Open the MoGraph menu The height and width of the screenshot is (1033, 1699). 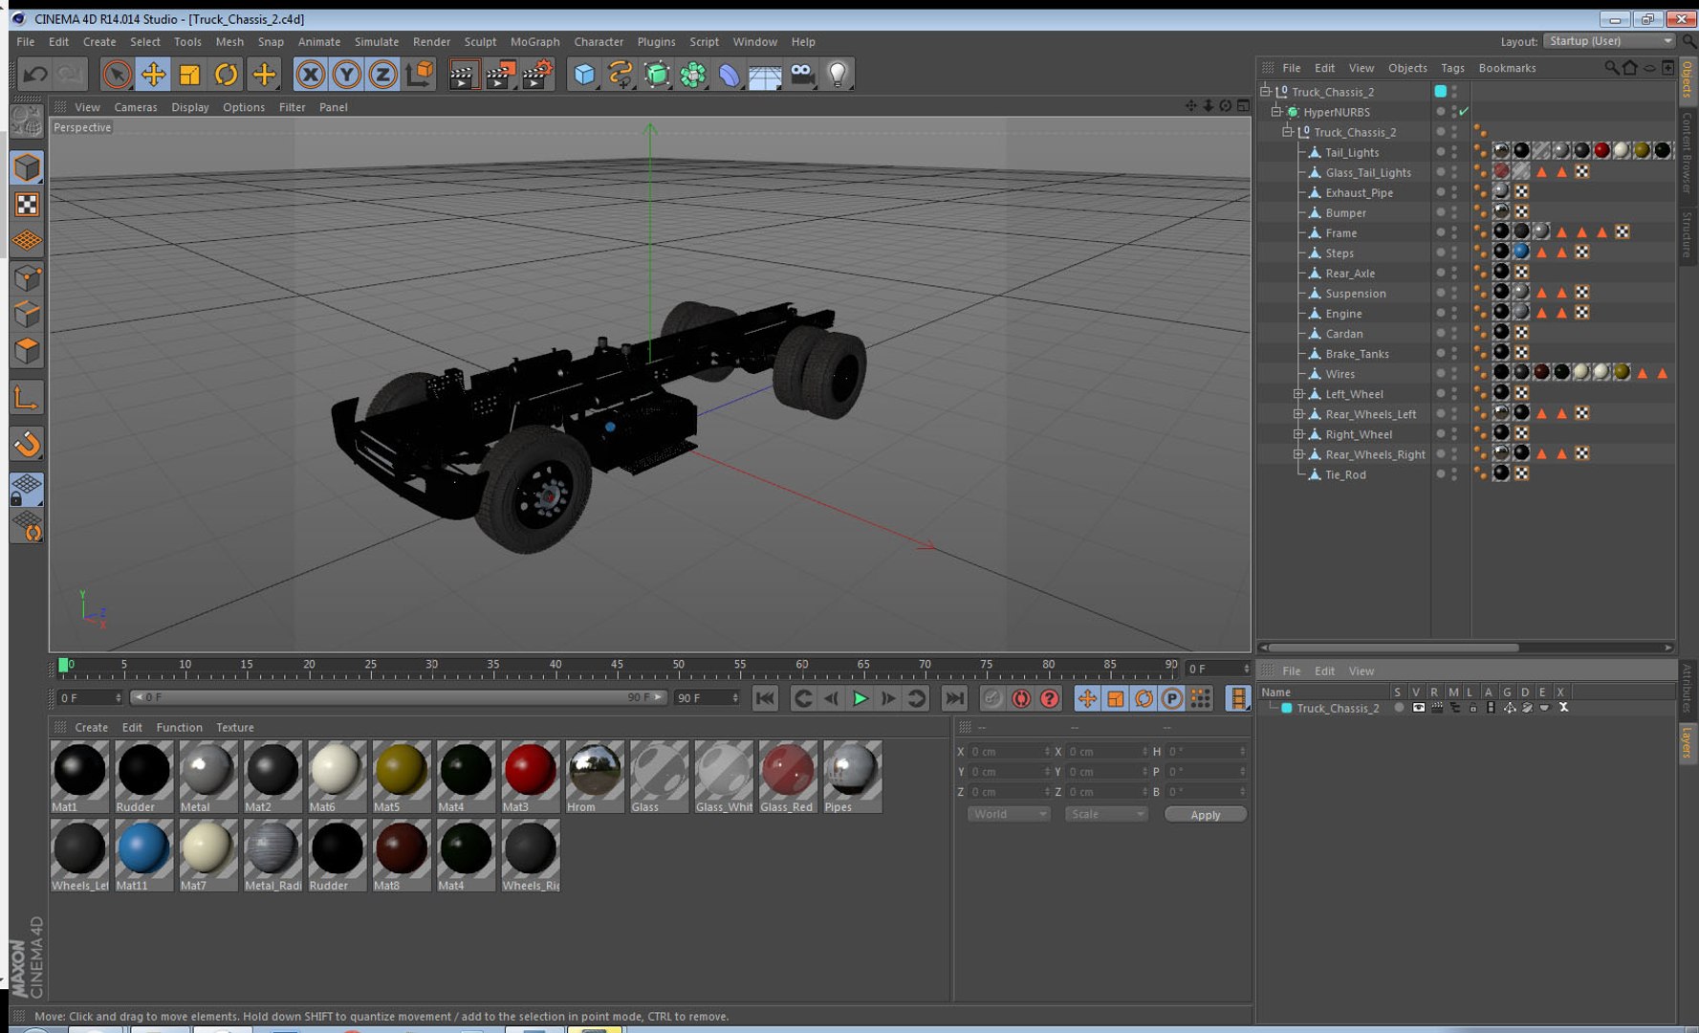click(534, 42)
